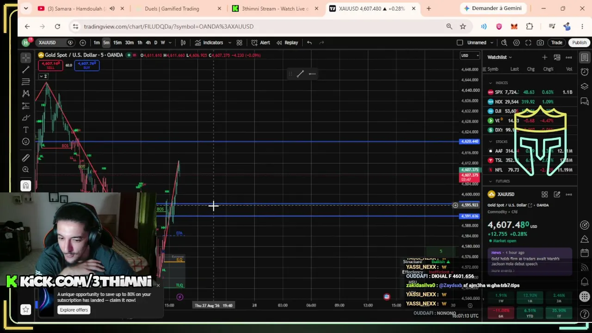Open the calendar sidebar icon

(585, 253)
